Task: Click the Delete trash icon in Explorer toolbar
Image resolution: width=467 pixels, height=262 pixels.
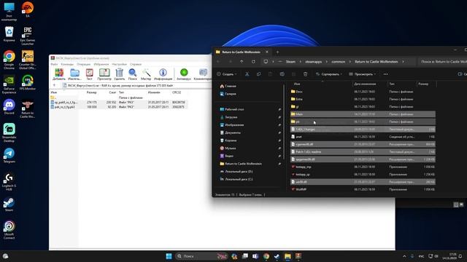Action: pos(305,74)
